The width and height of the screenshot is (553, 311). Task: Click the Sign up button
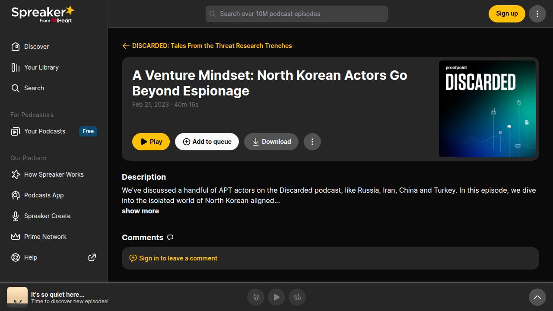(x=507, y=14)
